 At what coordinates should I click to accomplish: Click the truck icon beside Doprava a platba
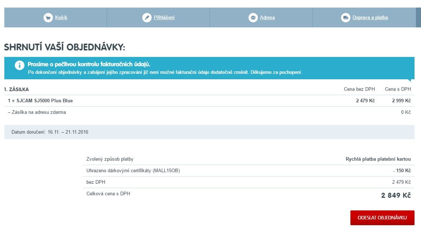pos(346,18)
